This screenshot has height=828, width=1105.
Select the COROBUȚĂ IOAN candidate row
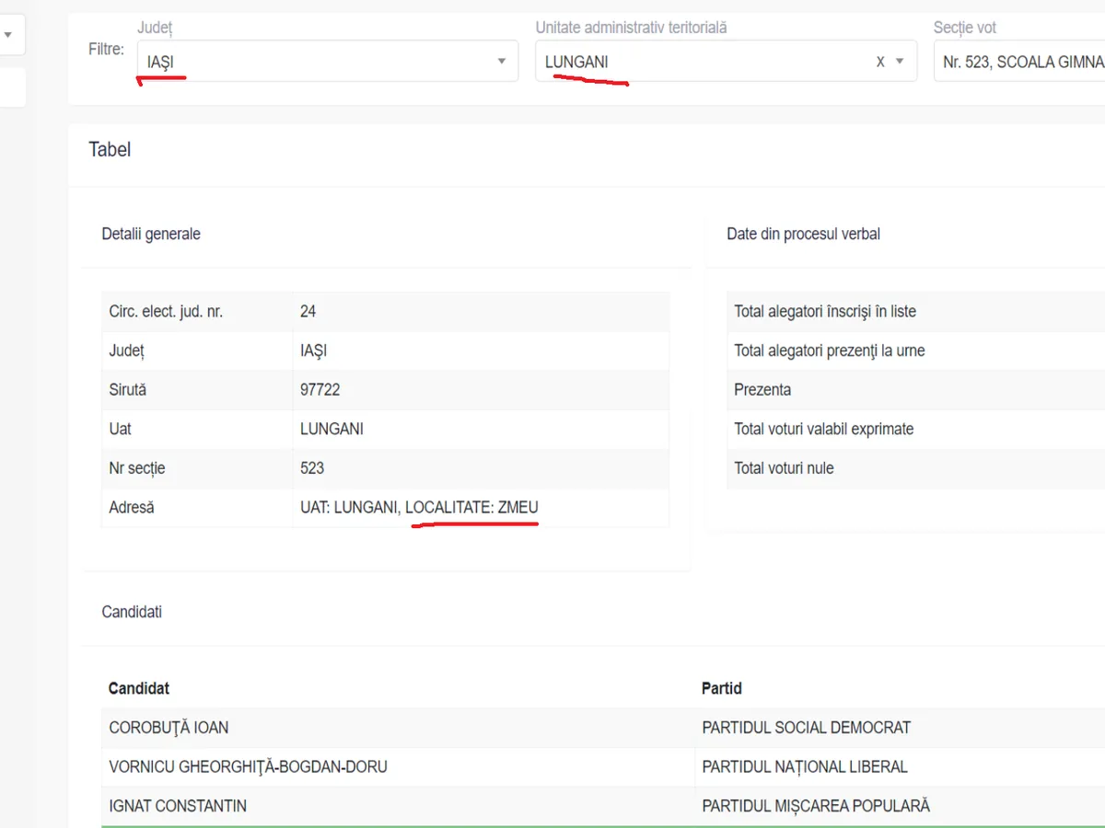169,728
